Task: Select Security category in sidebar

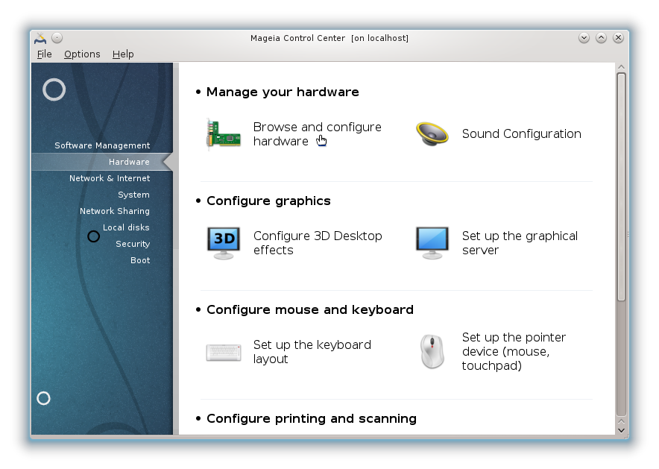Action: tap(133, 244)
